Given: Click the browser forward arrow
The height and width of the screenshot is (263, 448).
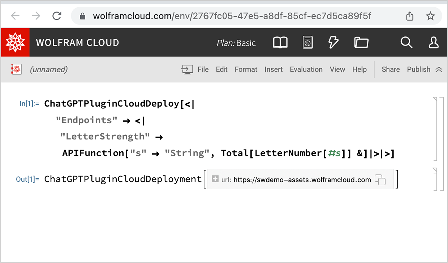Looking at the screenshot, I should coord(36,16).
